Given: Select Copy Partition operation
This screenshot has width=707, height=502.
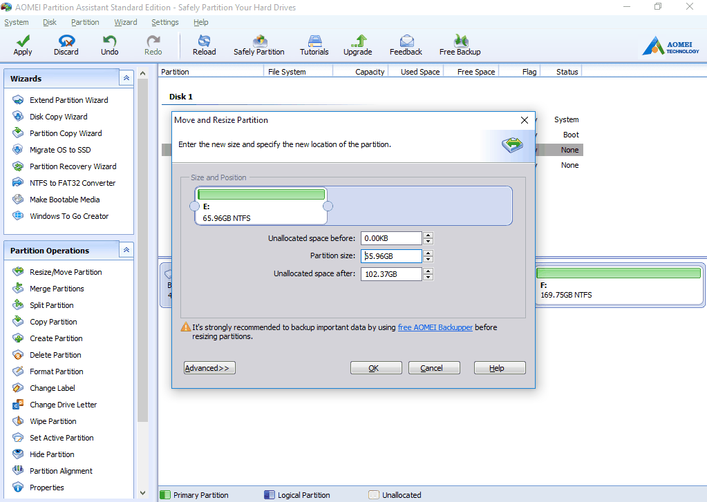Looking at the screenshot, I should pyautogui.click(x=53, y=322).
